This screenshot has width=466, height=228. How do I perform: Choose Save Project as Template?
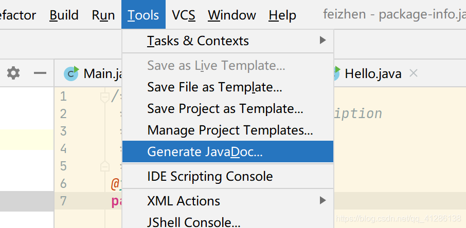point(225,109)
